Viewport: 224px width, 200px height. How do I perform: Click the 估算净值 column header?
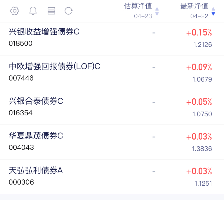click(x=138, y=6)
